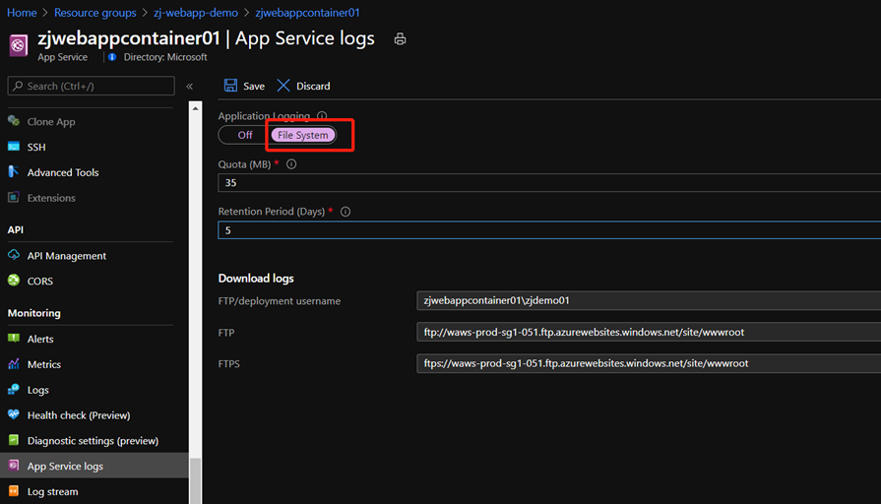881x504 pixels.
Task: Open zj-webapp-demo breadcrumb link
Action: [196, 13]
